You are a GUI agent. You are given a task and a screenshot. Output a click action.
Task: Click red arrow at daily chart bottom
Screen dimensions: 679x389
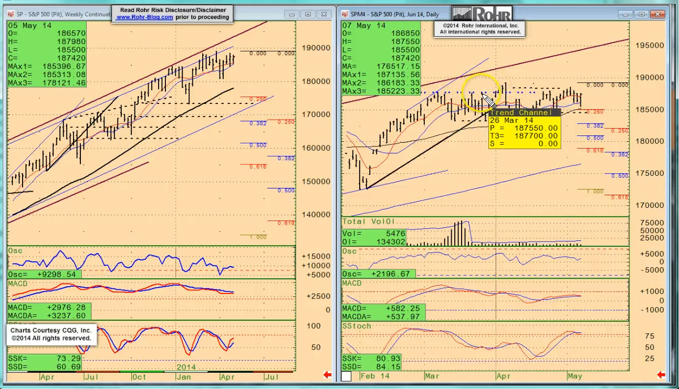(x=661, y=375)
